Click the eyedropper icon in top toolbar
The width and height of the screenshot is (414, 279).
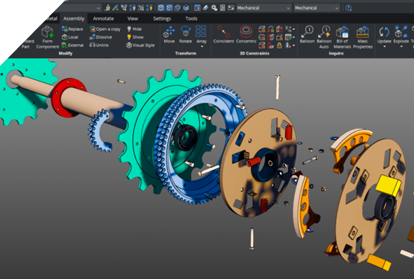pyautogui.click(x=115, y=7)
